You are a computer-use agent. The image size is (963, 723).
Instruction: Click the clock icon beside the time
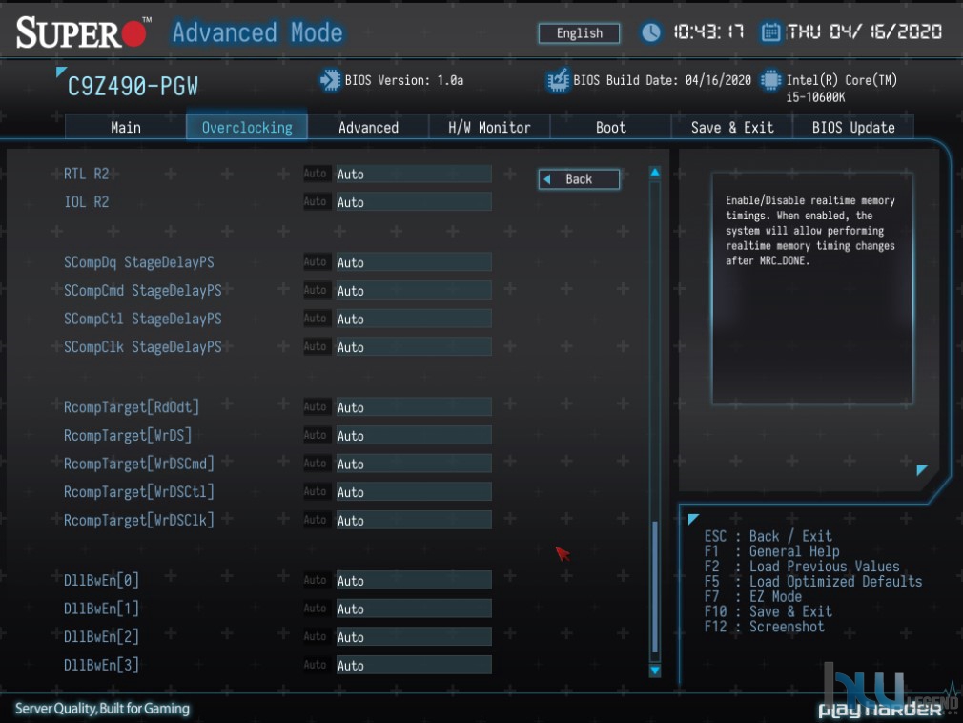pyautogui.click(x=651, y=31)
